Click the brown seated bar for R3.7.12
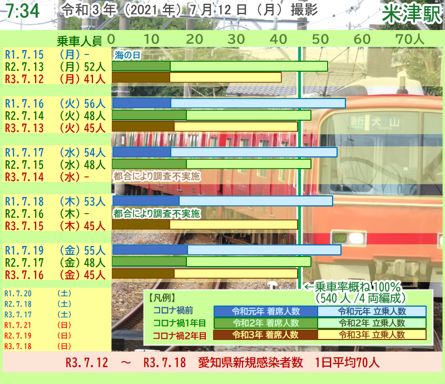This screenshot has height=384, width=445. (x=141, y=77)
